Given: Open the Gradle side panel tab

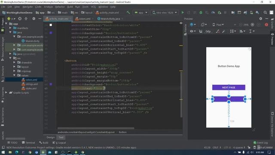Looking at the screenshot, I should [x=272, y=23].
